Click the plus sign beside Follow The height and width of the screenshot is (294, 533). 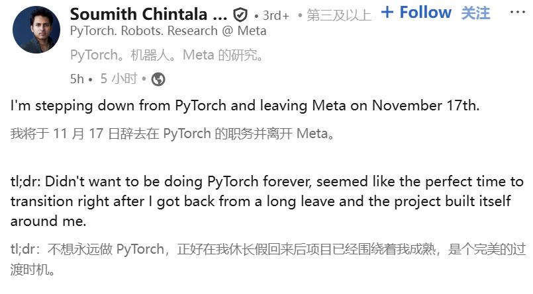coord(387,12)
